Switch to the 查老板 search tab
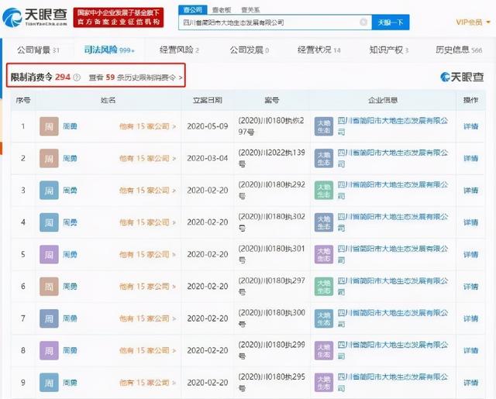 221,10
